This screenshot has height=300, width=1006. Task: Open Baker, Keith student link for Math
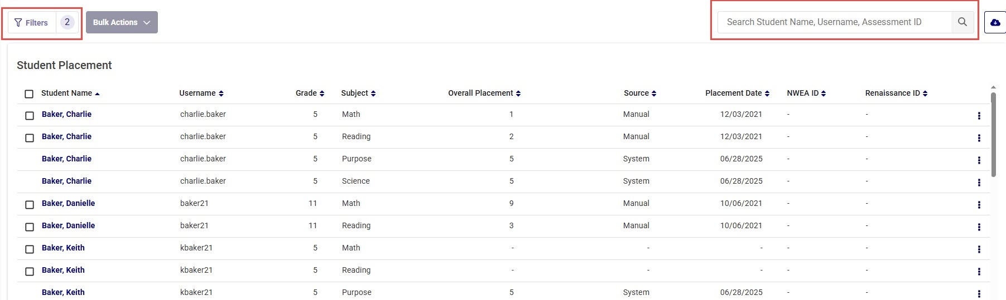click(63, 248)
